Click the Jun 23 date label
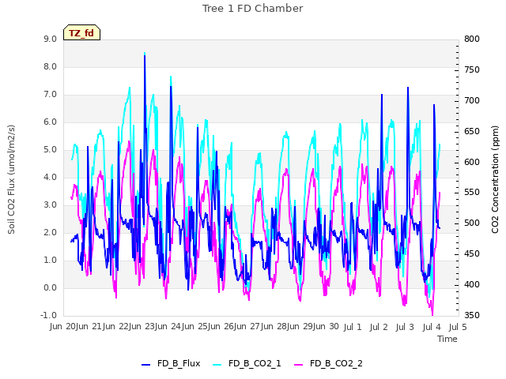506x379 pixels. pyautogui.click(x=142, y=327)
